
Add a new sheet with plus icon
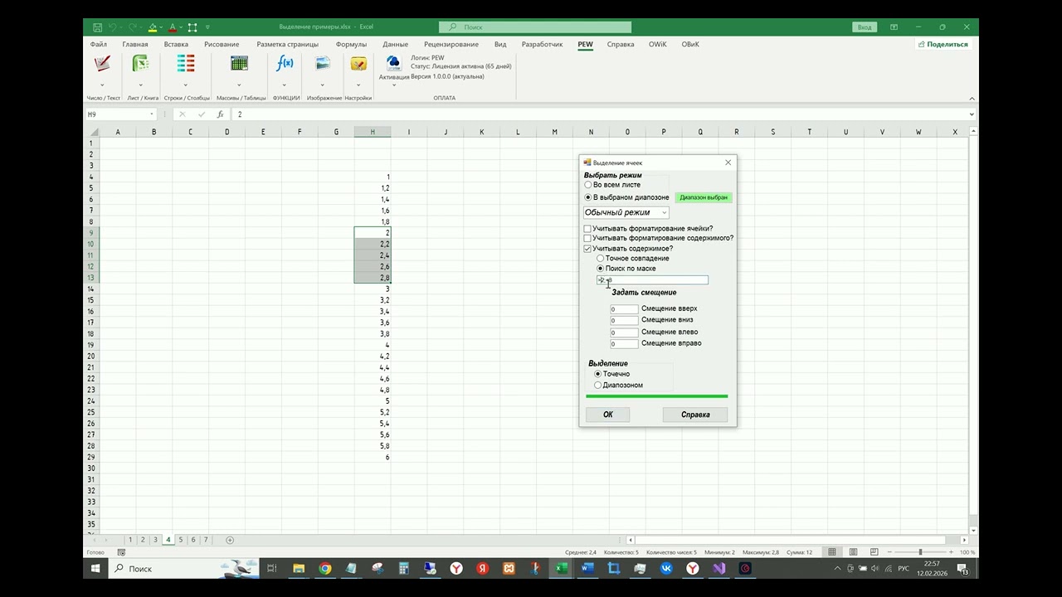click(x=230, y=540)
